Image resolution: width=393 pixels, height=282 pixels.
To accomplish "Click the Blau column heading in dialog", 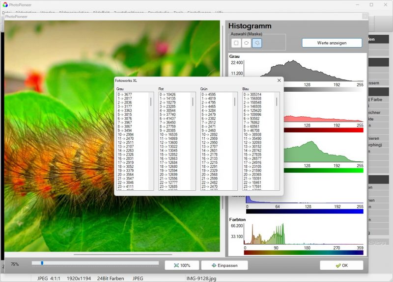I will click(x=246, y=89).
